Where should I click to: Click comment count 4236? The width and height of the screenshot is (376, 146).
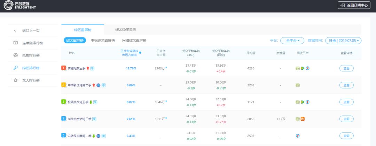[251, 68]
